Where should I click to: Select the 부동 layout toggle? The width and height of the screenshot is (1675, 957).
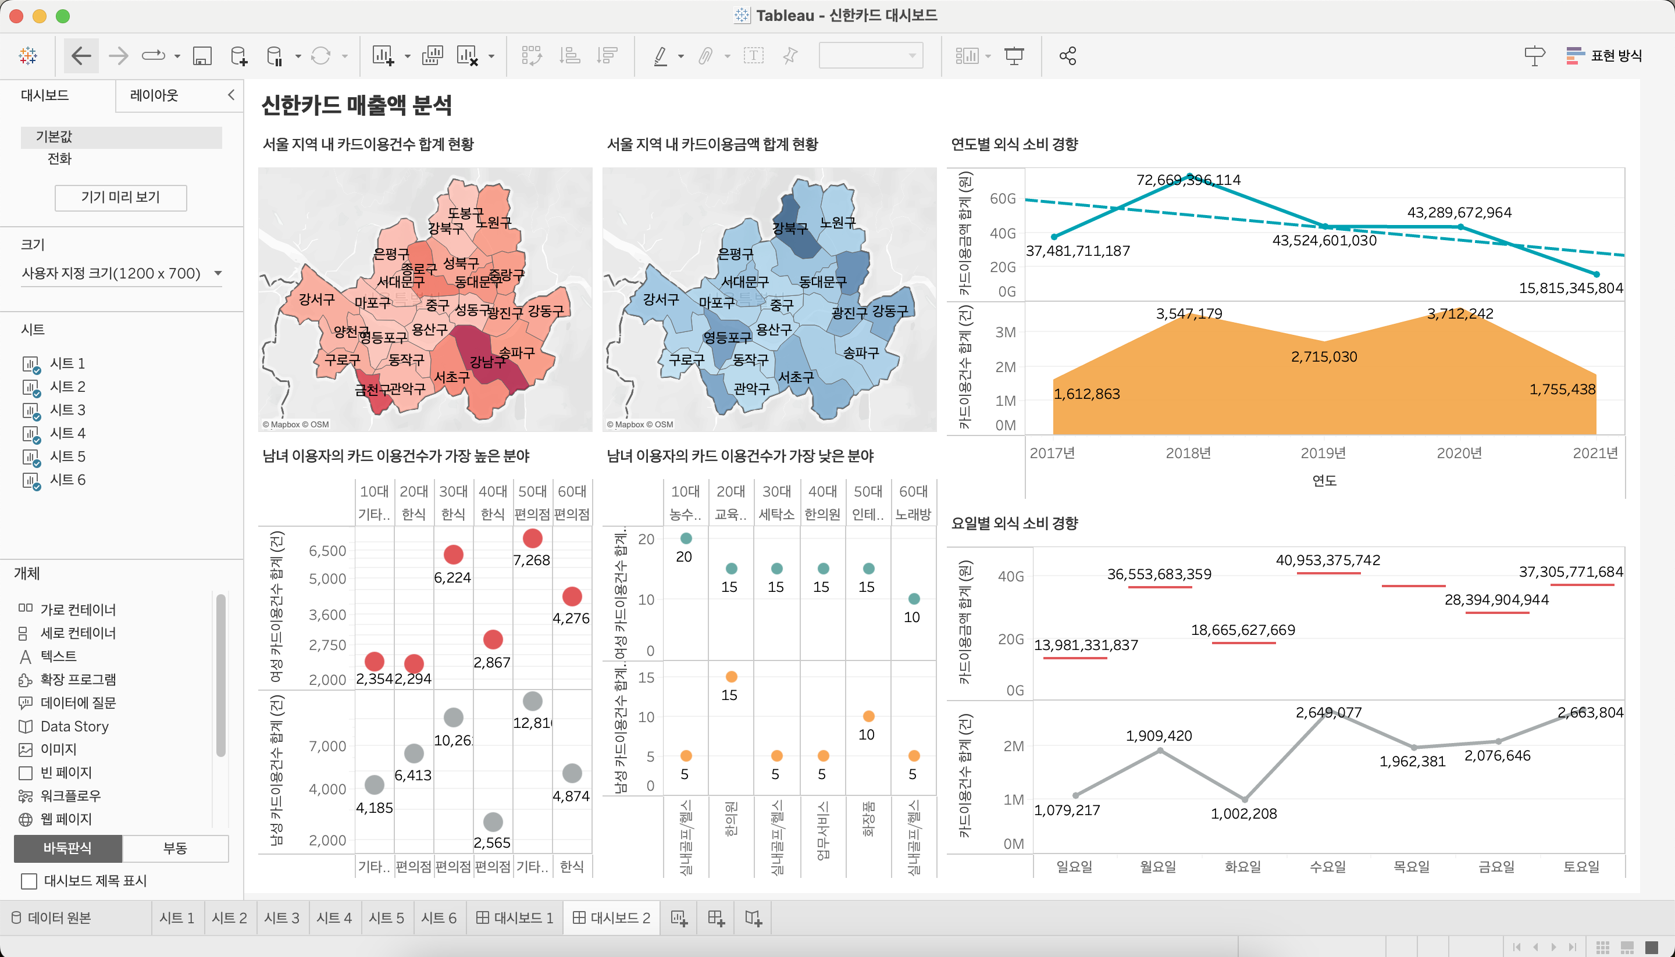point(175,848)
